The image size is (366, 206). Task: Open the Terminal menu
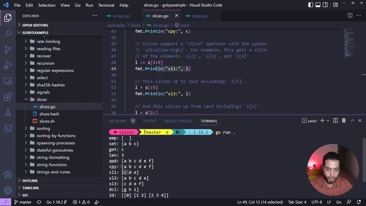point(106,5)
